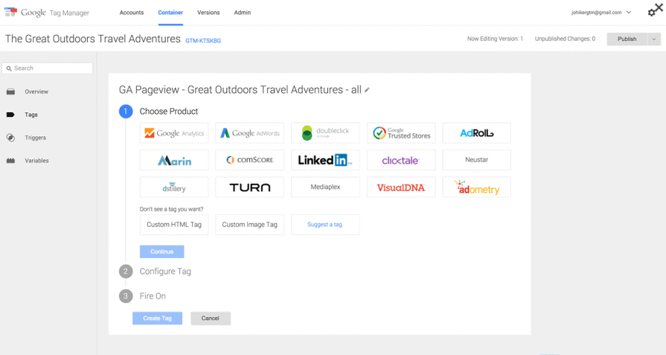The width and height of the screenshot is (666, 355).
Task: Open the Accounts tab
Action: click(x=132, y=13)
